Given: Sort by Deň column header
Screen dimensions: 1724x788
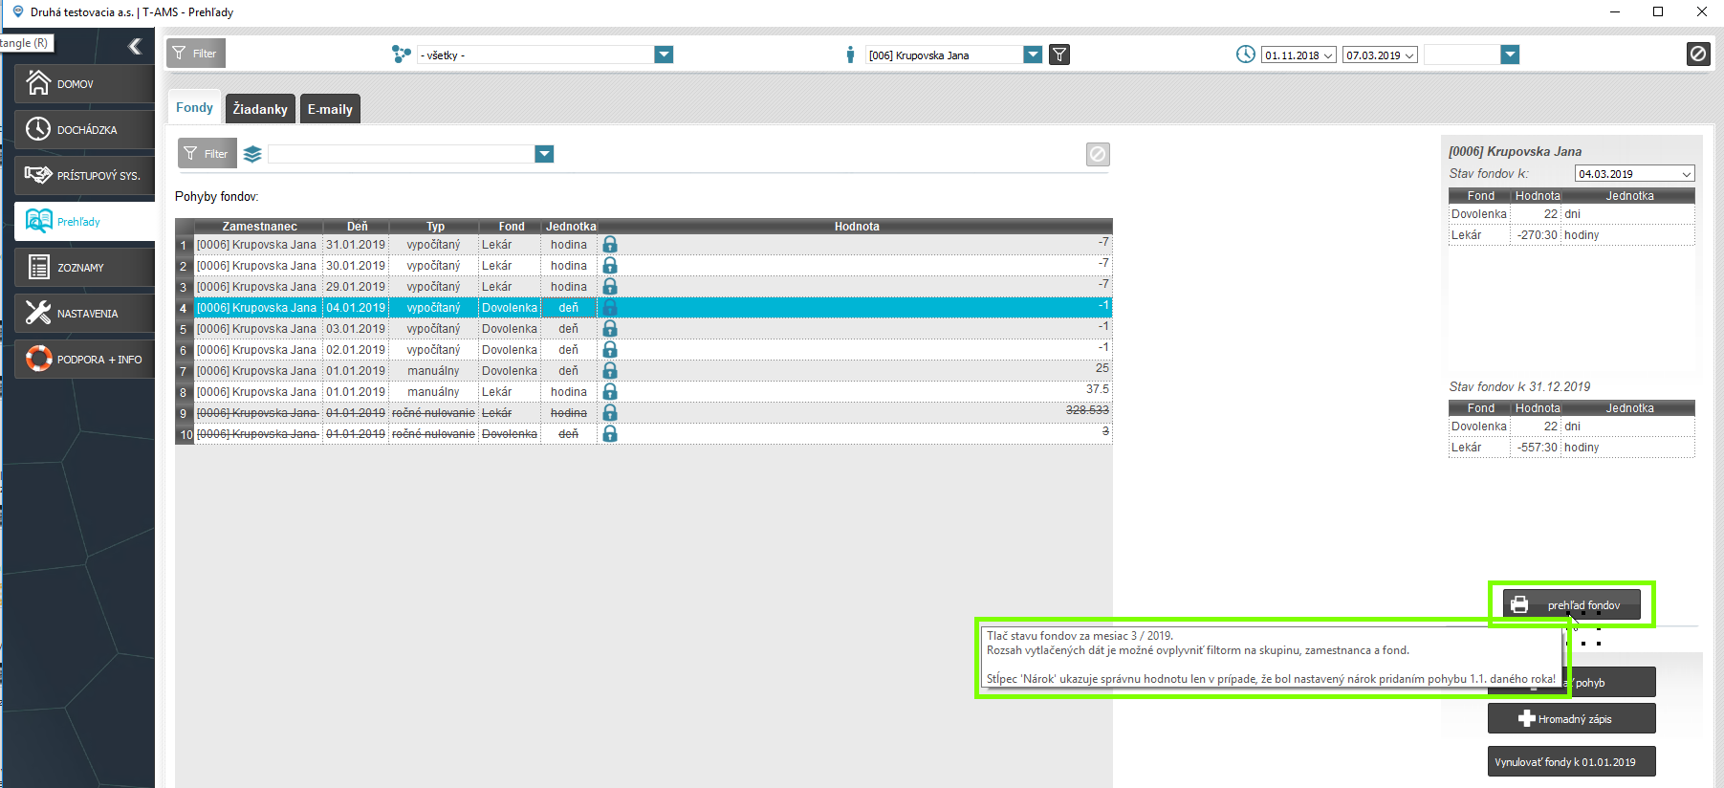Looking at the screenshot, I should pyautogui.click(x=357, y=227).
